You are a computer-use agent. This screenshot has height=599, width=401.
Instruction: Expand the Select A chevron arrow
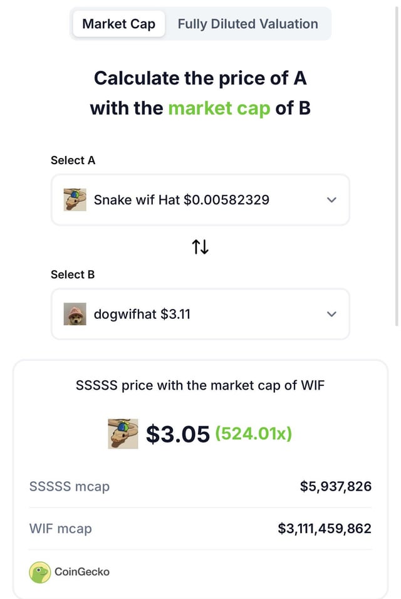332,200
